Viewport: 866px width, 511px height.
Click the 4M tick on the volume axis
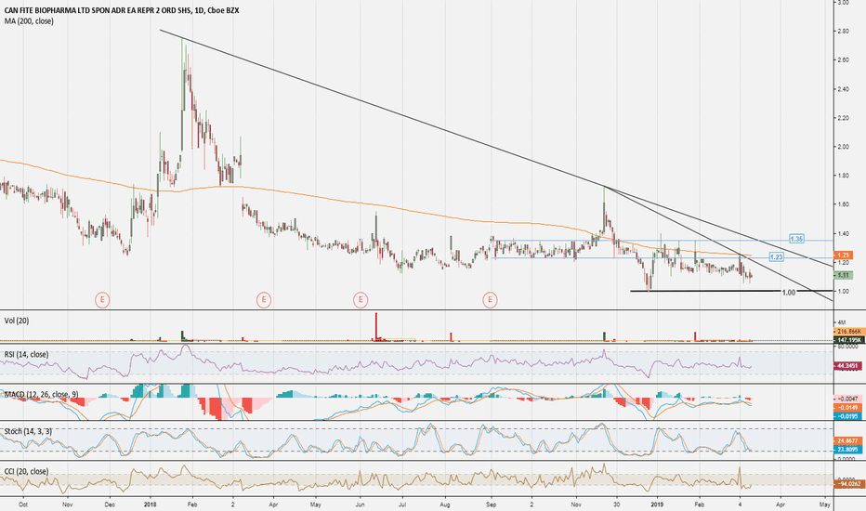tap(842, 322)
